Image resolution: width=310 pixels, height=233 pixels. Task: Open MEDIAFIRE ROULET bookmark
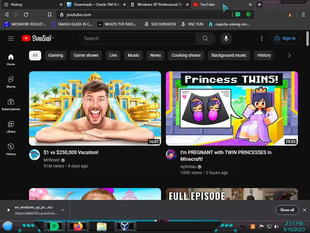[x=25, y=24]
